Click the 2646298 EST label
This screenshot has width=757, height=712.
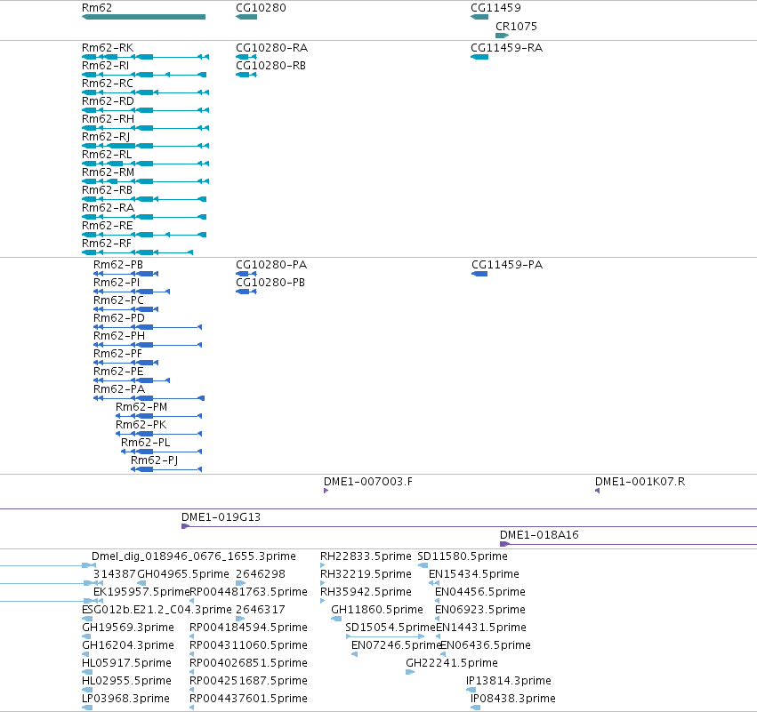pos(261,574)
